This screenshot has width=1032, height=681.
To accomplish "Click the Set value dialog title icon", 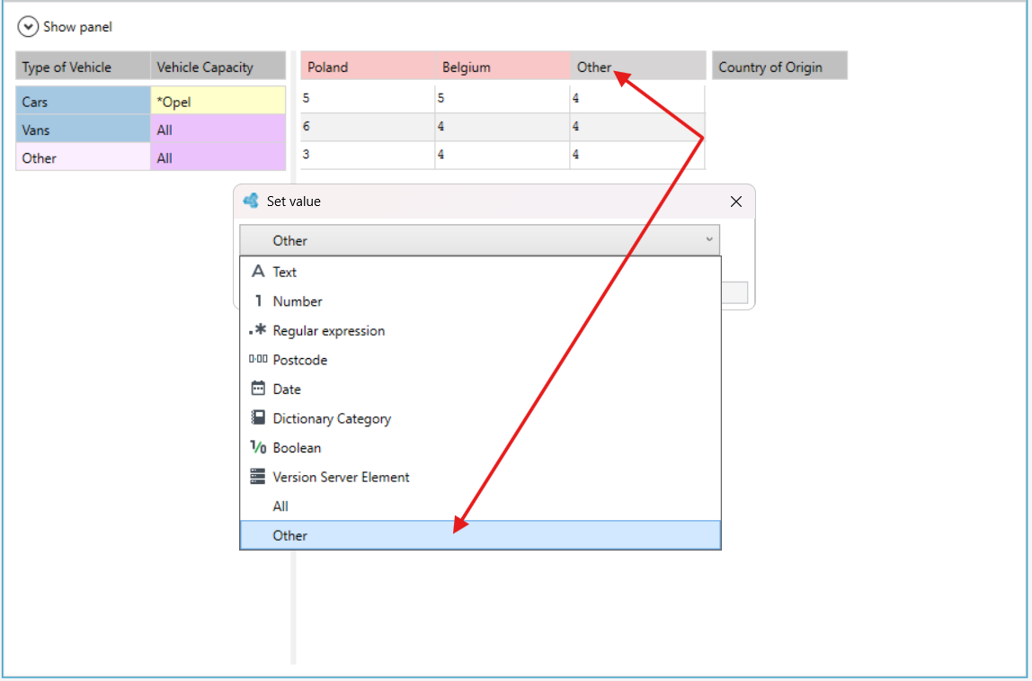I will tap(251, 201).
